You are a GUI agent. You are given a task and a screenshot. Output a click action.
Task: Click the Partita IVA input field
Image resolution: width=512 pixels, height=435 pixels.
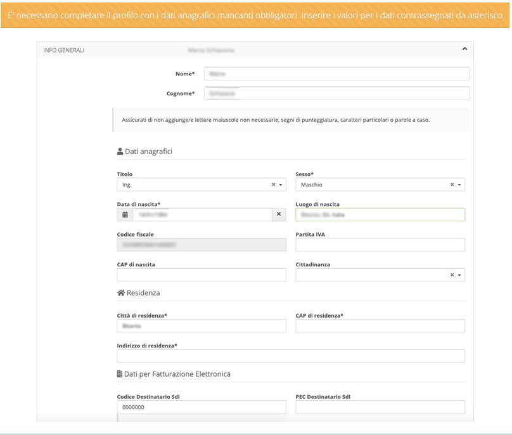point(380,245)
